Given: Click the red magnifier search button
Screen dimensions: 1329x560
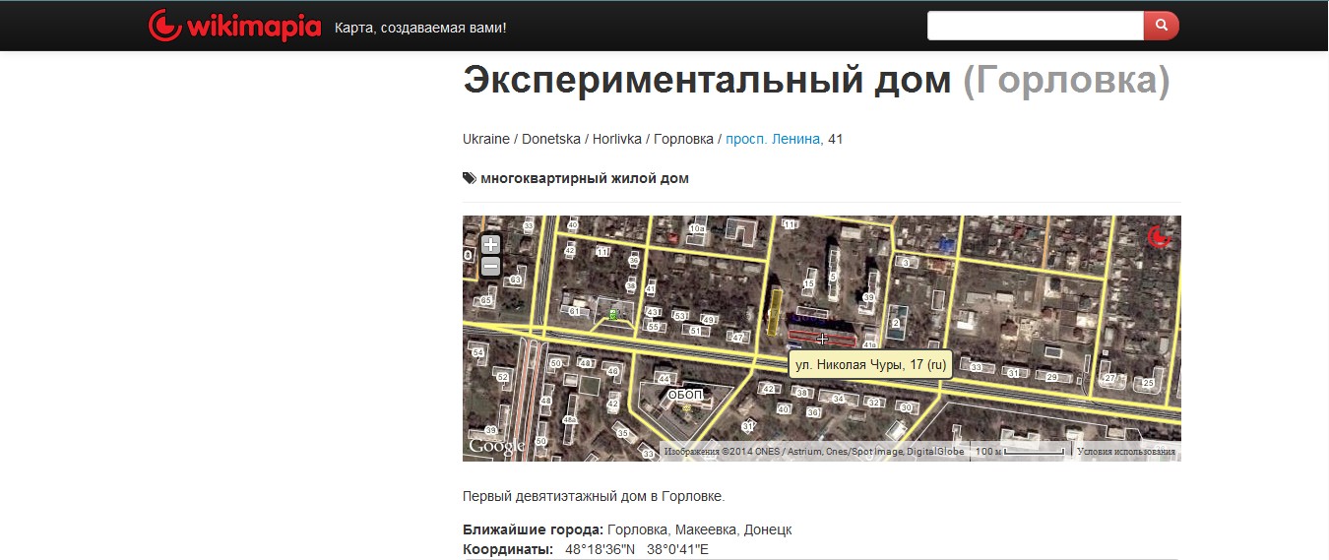Looking at the screenshot, I should pyautogui.click(x=1161, y=26).
